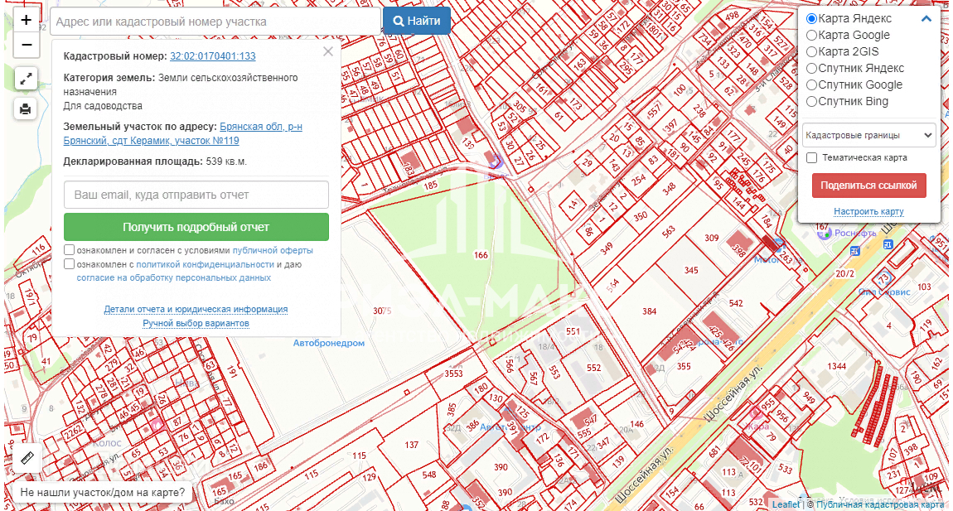Zoom out of the map

click(26, 45)
